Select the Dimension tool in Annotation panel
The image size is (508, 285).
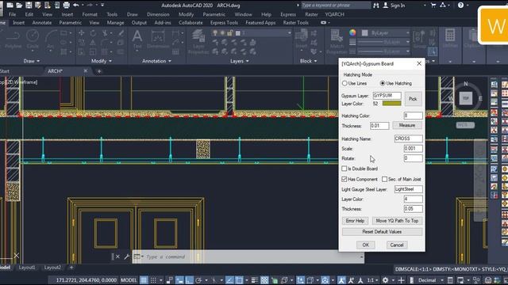158,40
